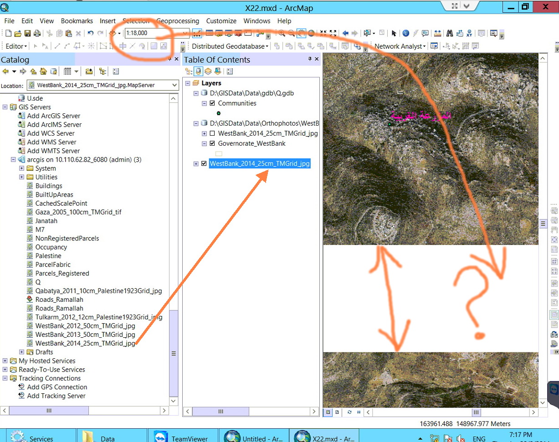This screenshot has width=559, height=442.
Task: Undo the last action with Undo arrow
Action: click(x=90, y=33)
